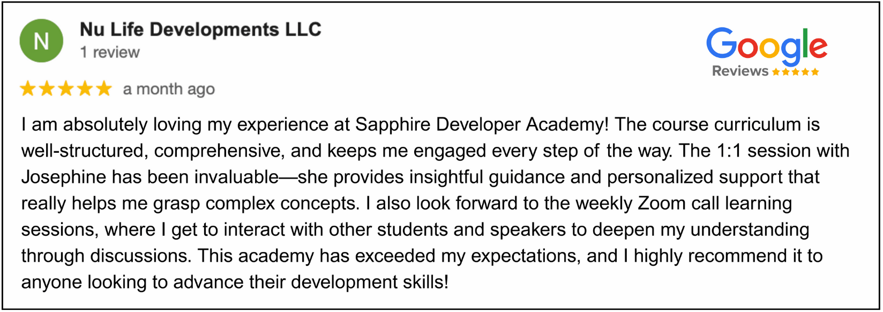The height and width of the screenshot is (312, 883).
Task: Select the fourth yellow rating star
Action: (85, 88)
